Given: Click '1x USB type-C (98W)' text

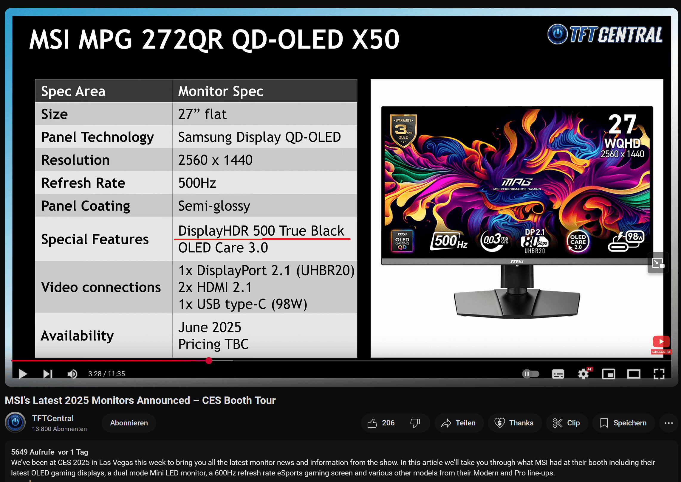Looking at the screenshot, I should click(x=243, y=304).
